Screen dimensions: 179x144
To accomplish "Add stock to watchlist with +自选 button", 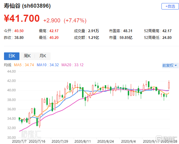I will coord(170,6).
